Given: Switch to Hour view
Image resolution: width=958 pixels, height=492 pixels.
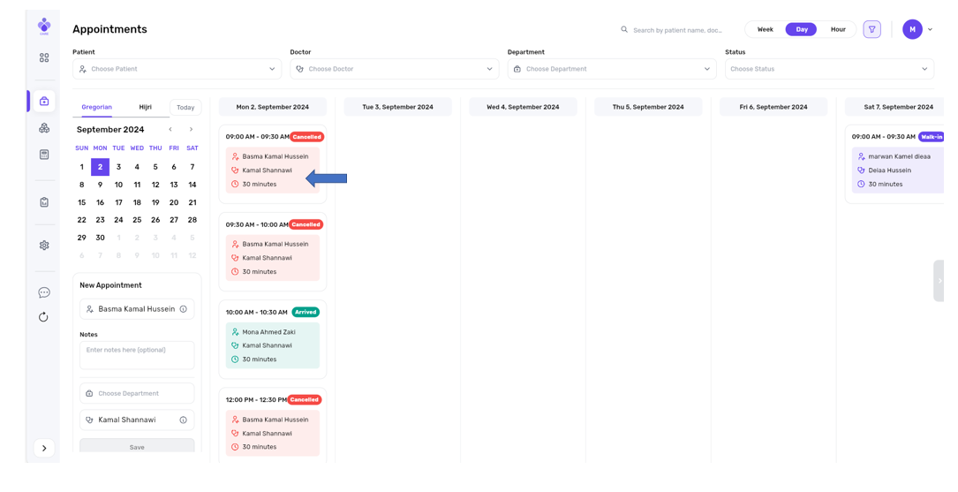Looking at the screenshot, I should click(x=837, y=29).
